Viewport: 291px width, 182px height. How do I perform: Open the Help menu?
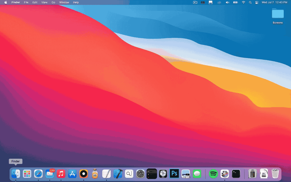76,2
